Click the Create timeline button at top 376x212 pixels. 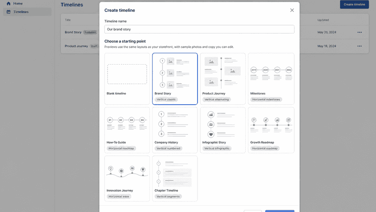click(x=354, y=5)
